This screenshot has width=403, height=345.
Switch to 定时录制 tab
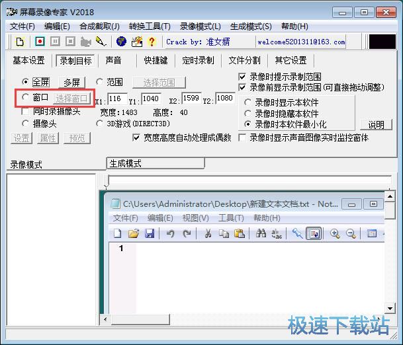click(x=198, y=61)
